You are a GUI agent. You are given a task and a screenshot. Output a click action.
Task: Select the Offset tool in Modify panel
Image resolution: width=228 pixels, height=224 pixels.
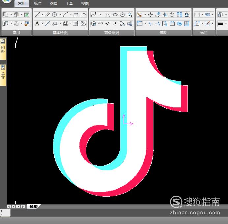(x=187, y=15)
